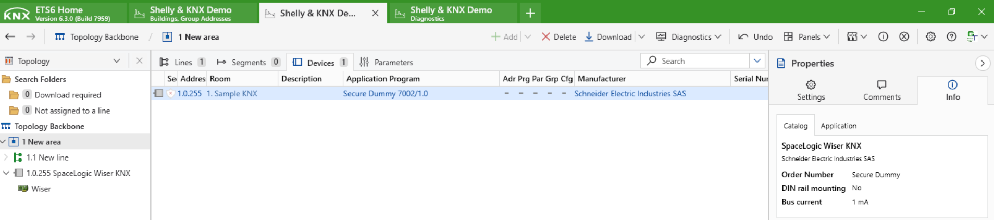
Task: Click the toolbar information circle icon
Action: (x=883, y=36)
